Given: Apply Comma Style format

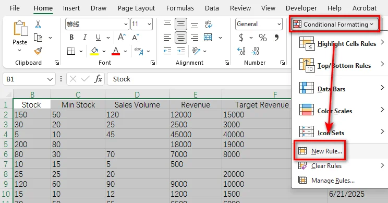Looking at the screenshot, I should coord(276,38).
